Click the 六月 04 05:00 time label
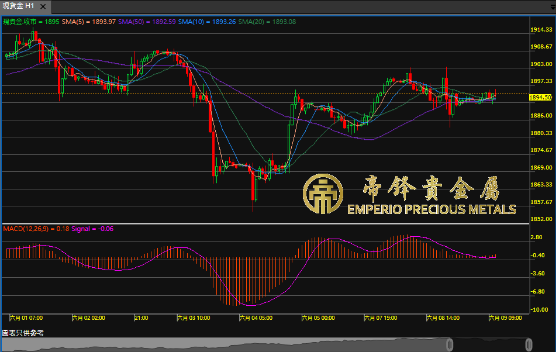Viewport: 559px width, 352px height. click(256, 318)
